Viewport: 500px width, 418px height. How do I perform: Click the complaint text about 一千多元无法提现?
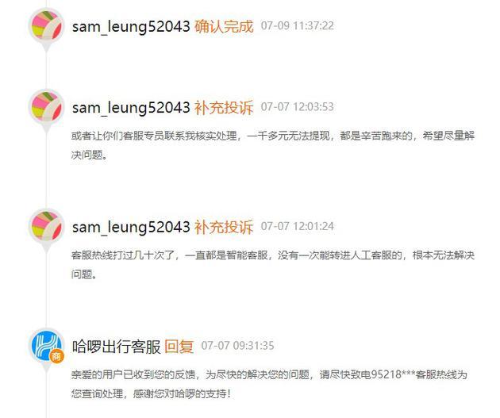coord(273,145)
